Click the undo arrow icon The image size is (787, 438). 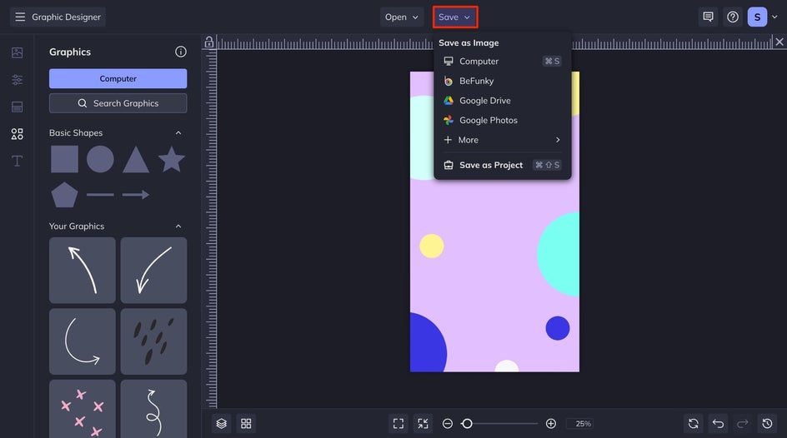[x=718, y=424]
